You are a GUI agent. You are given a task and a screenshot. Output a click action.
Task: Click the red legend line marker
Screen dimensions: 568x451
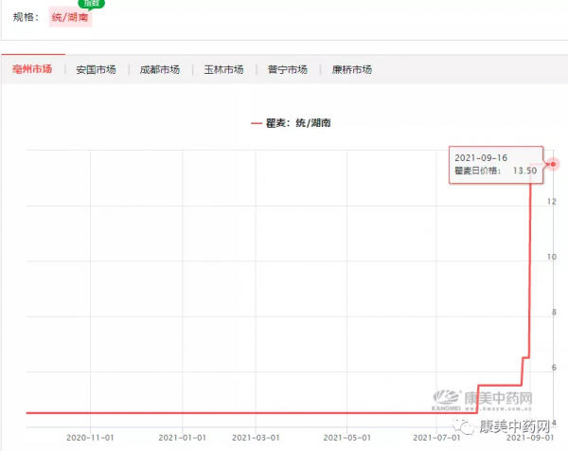point(257,123)
